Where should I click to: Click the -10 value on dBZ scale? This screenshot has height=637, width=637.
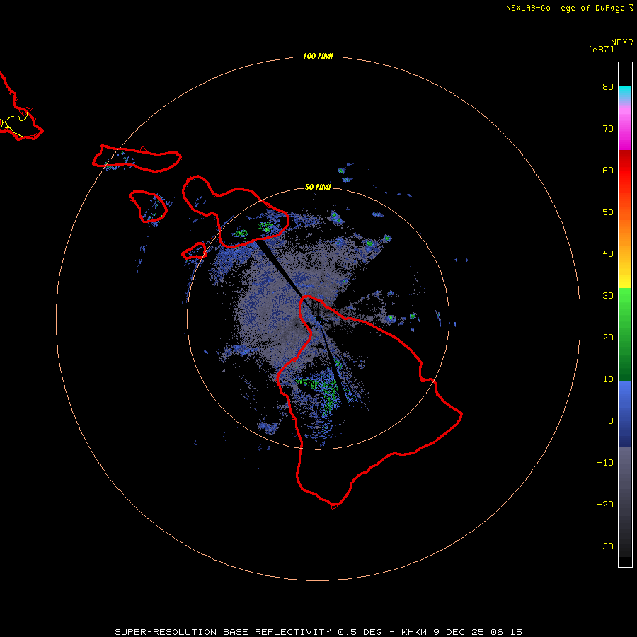pyautogui.click(x=605, y=462)
